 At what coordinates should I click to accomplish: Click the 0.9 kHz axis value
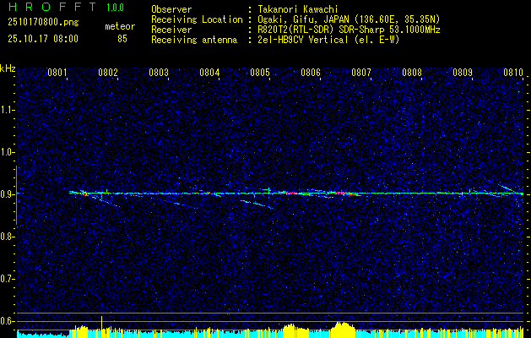tap(8, 194)
